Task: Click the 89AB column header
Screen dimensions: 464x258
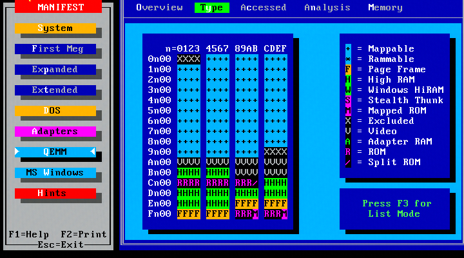Action: 246,48
